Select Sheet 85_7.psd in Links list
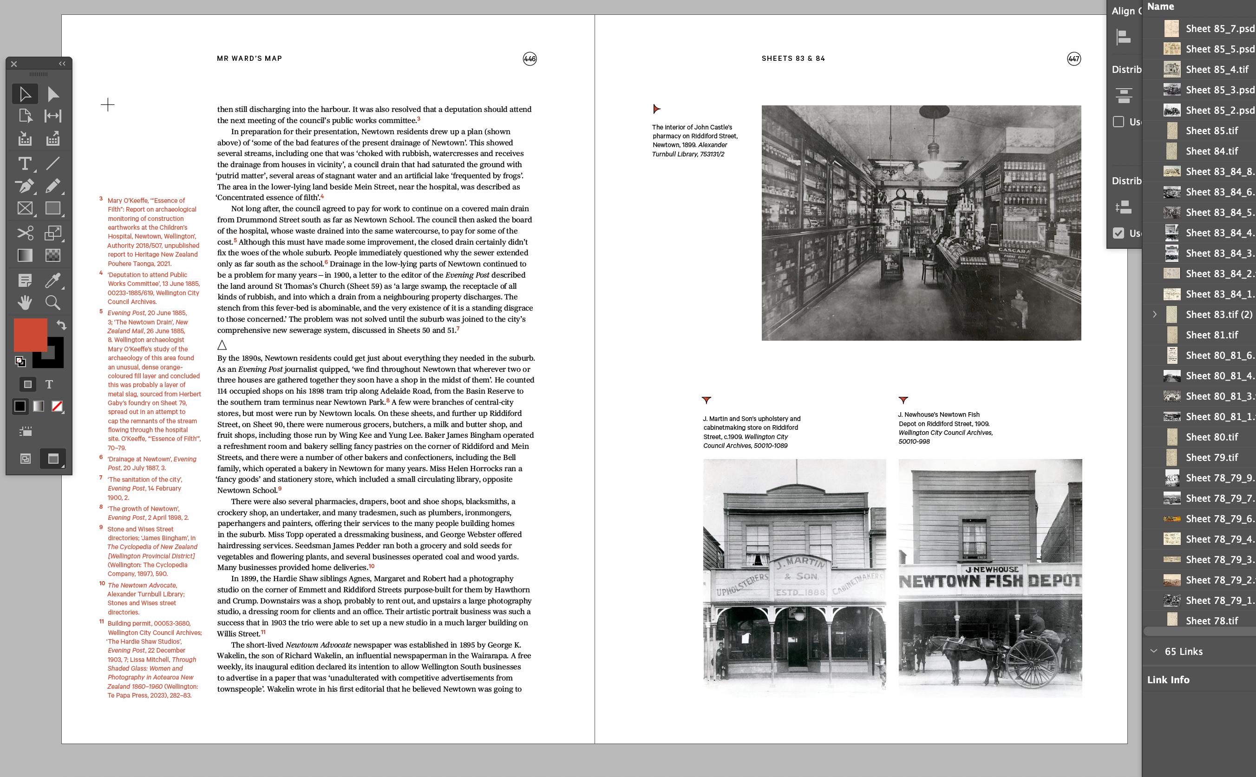 tap(1199, 28)
